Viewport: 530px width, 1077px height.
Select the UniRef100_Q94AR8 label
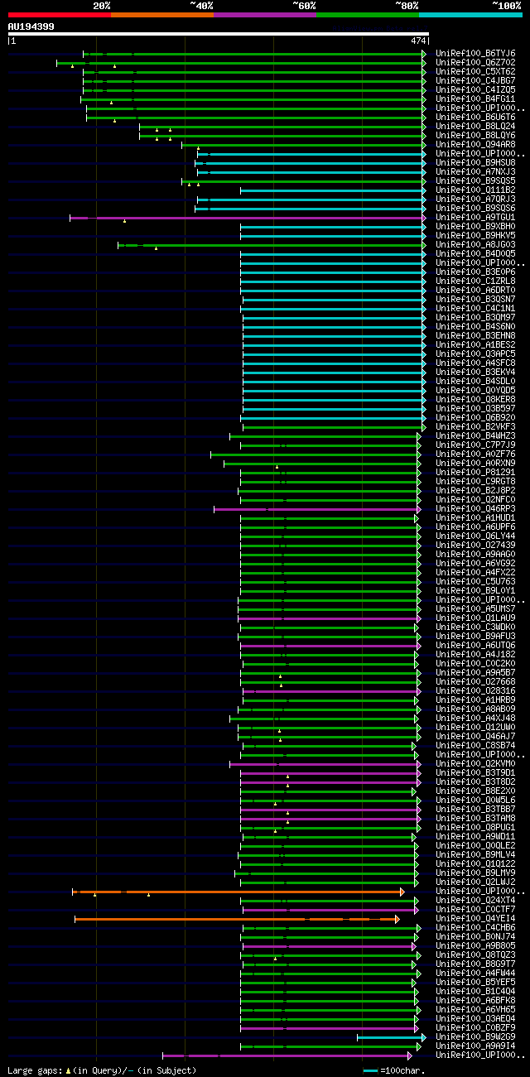click(x=475, y=144)
